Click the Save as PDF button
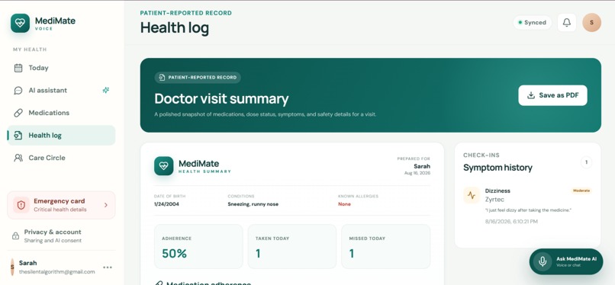 click(552, 95)
